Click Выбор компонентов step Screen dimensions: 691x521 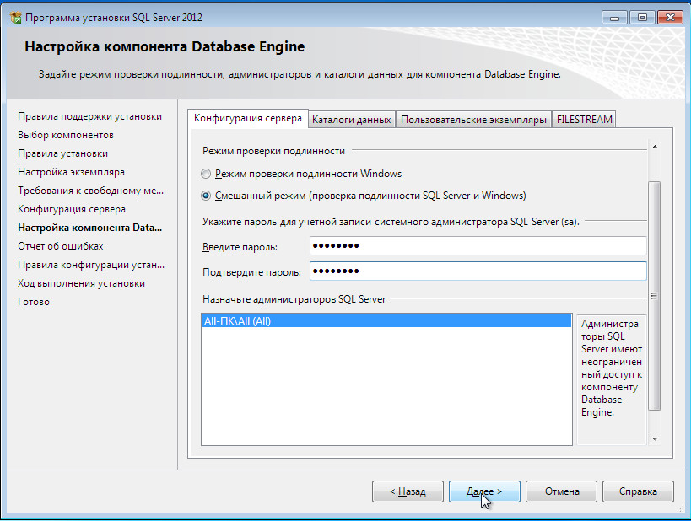click(x=66, y=135)
